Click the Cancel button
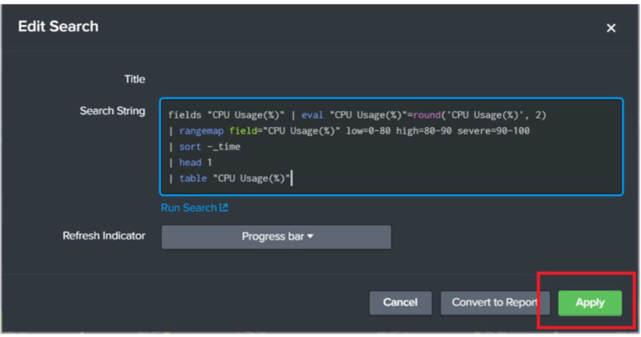The image size is (641, 337). [x=400, y=303]
